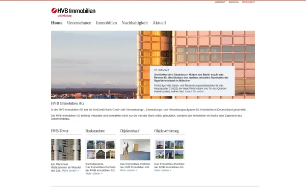This screenshot has width=306, height=191.
Task: Click the Objektverkauf empty room thumbnail
Action: point(135,150)
